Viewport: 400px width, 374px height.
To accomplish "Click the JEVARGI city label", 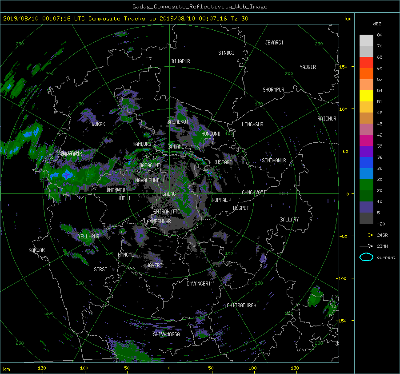I will [274, 43].
